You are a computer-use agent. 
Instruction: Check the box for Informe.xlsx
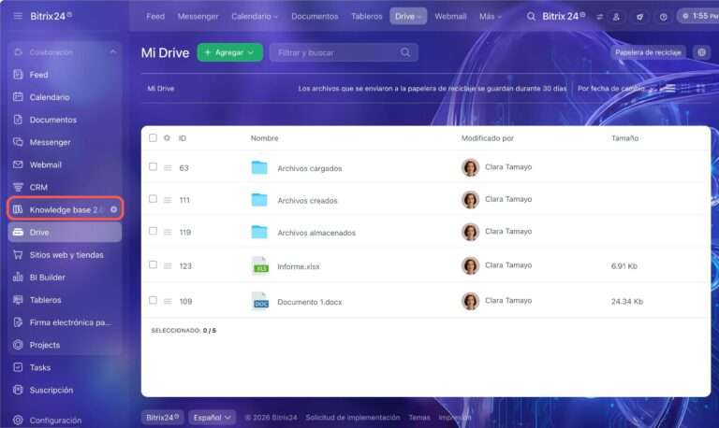[x=153, y=264]
